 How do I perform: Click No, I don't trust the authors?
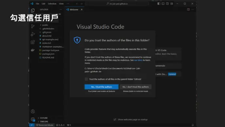(x=135, y=87)
